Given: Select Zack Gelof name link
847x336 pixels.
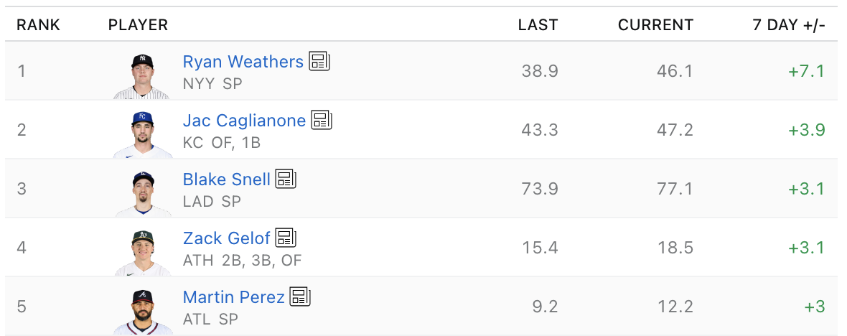Looking at the screenshot, I should [x=226, y=238].
